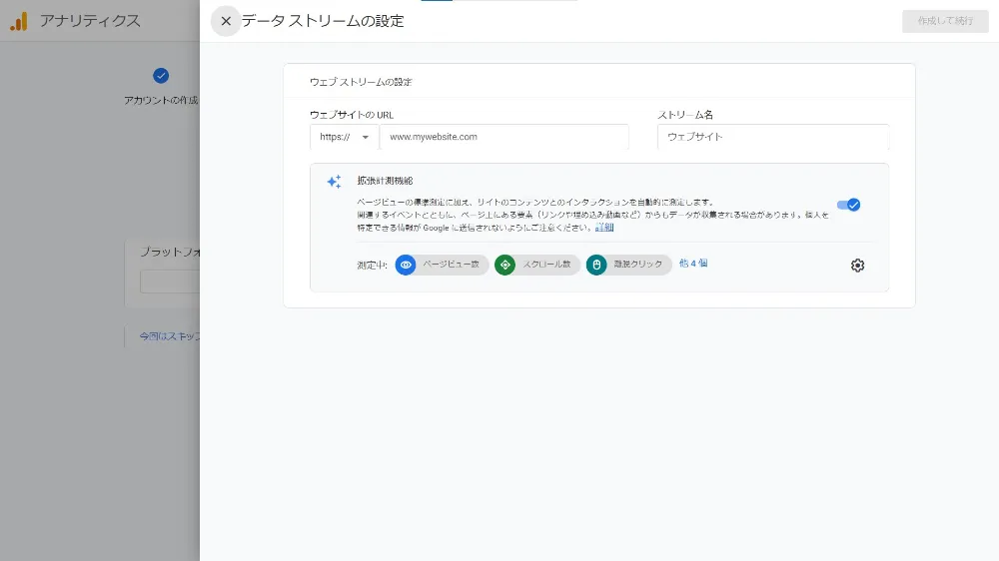Viewport: 999px width, 561px height.
Task: Click the green scroll count icon
Action: [504, 265]
